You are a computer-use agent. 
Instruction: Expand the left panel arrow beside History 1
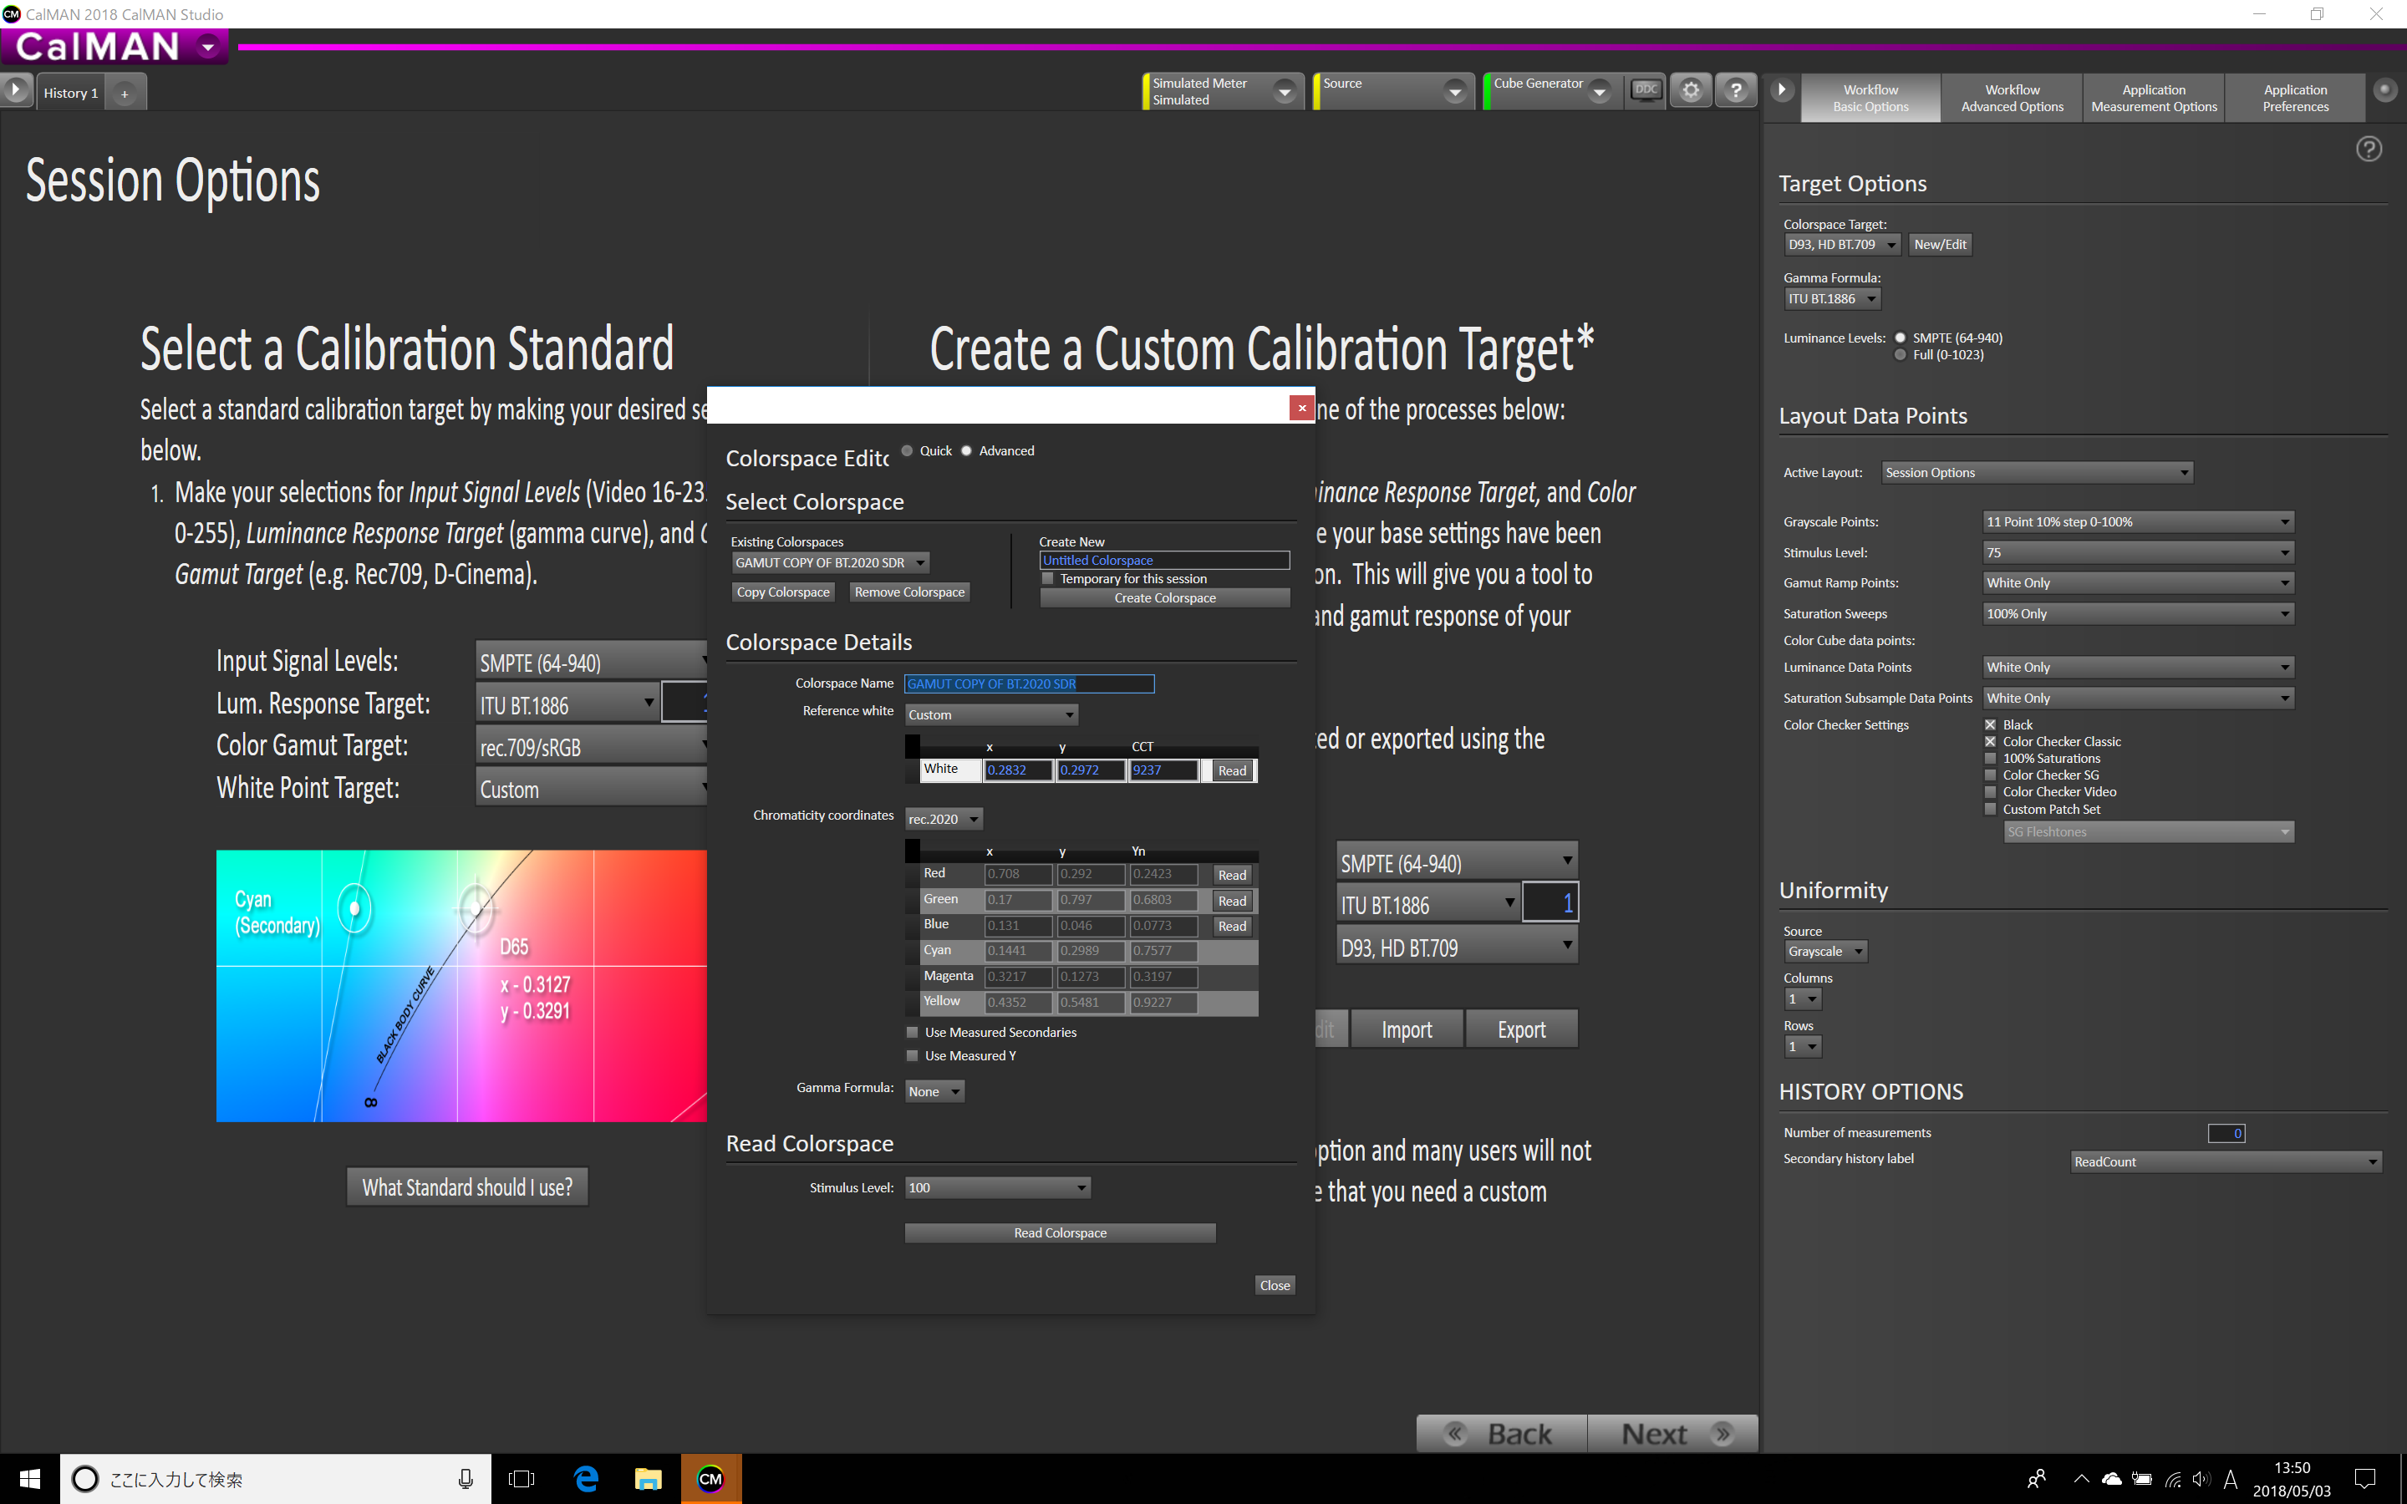(x=16, y=90)
